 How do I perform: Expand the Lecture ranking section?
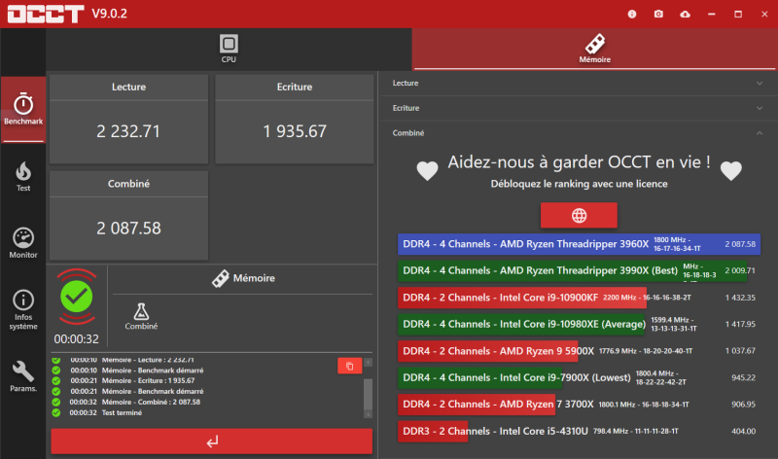[579, 84]
